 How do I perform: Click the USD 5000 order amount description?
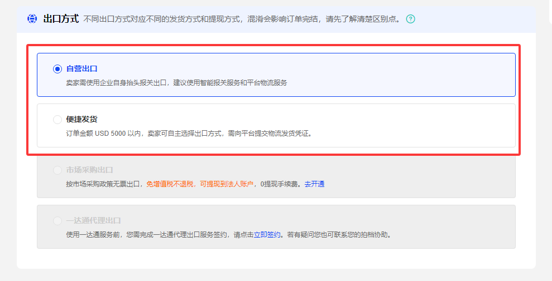click(188, 133)
